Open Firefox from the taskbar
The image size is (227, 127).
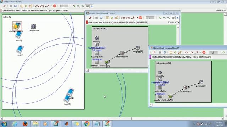[x=25, y=124]
